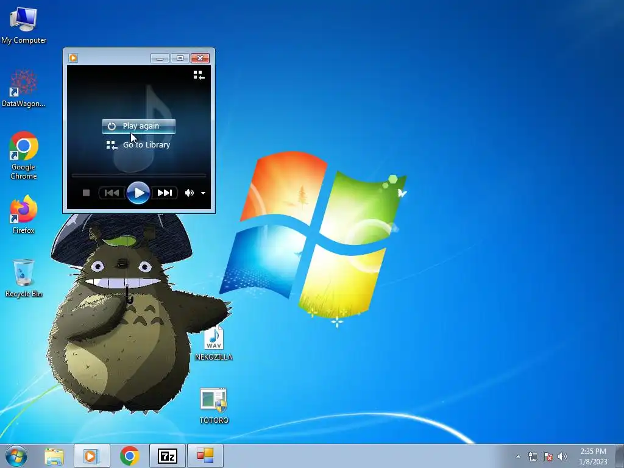Skip to next track
The height and width of the screenshot is (468, 624).
(x=165, y=193)
